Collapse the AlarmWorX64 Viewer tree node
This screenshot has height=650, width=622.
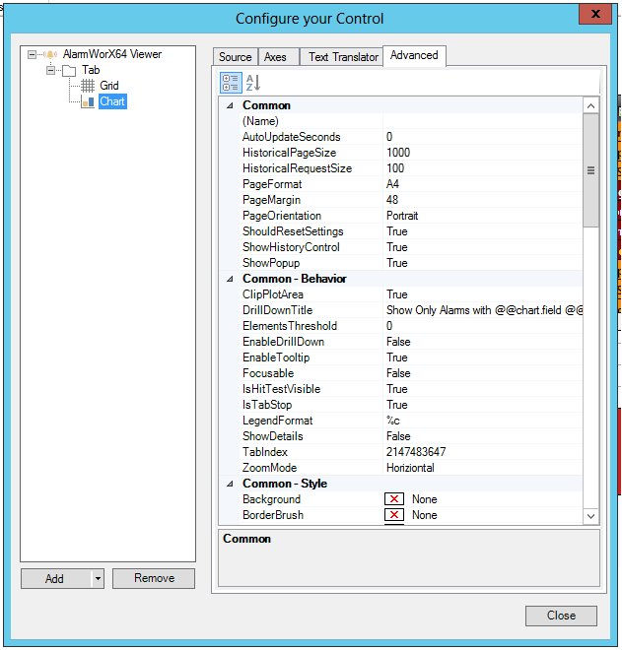click(33, 55)
